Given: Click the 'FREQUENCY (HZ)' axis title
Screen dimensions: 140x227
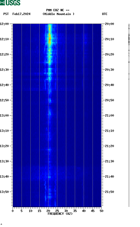Looking at the screenshot, I should 60,214.
